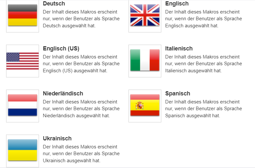Select the Ukrainisch macro description paragraph
The width and height of the screenshot is (255, 168).
[x=81, y=154]
